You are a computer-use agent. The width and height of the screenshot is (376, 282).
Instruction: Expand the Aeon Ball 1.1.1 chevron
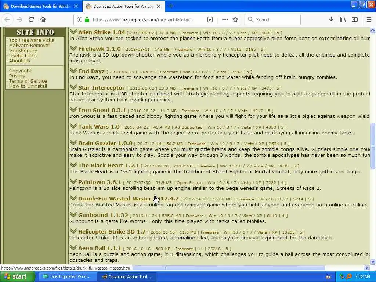point(73,248)
